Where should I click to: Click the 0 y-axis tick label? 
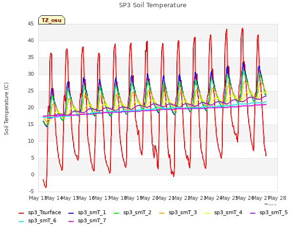pos(33,174)
